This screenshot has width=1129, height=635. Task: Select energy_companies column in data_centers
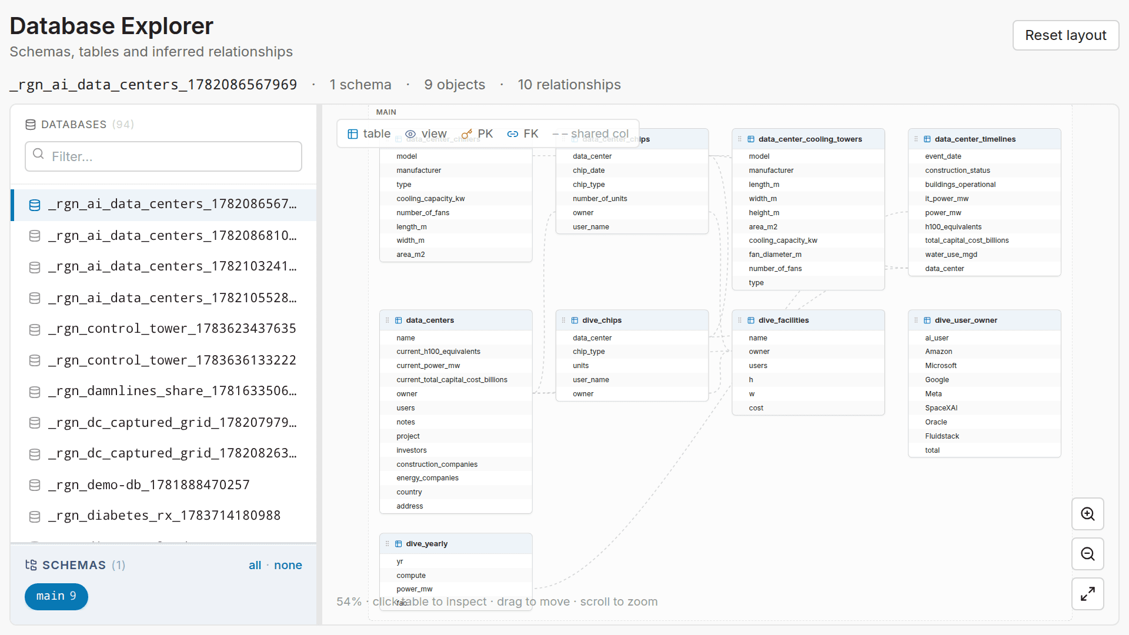pyautogui.click(x=456, y=478)
